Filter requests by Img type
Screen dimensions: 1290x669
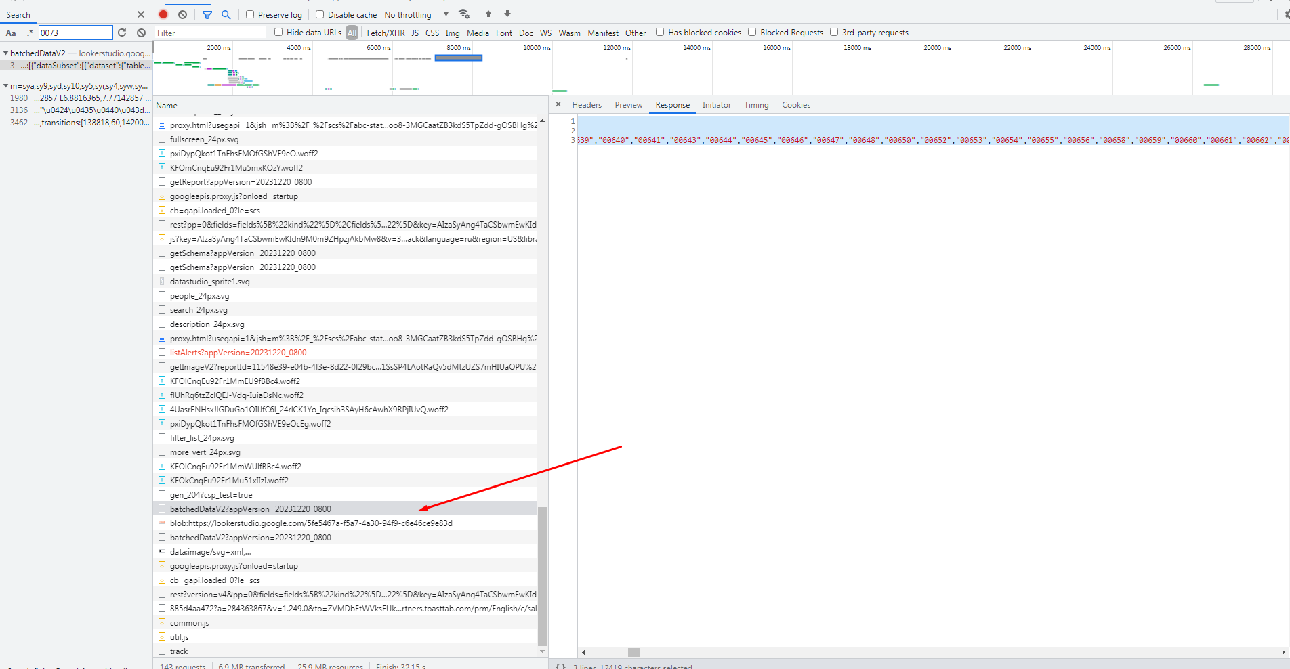point(453,33)
